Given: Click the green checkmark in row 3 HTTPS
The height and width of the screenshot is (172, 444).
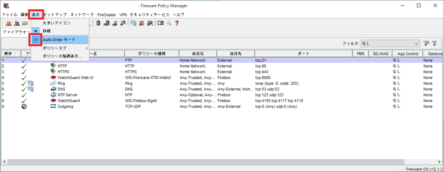Looking at the screenshot, I should [x=24, y=71].
